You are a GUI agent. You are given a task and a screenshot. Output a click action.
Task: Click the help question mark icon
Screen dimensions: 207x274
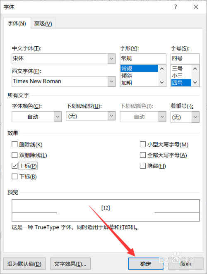[x=176, y=7]
